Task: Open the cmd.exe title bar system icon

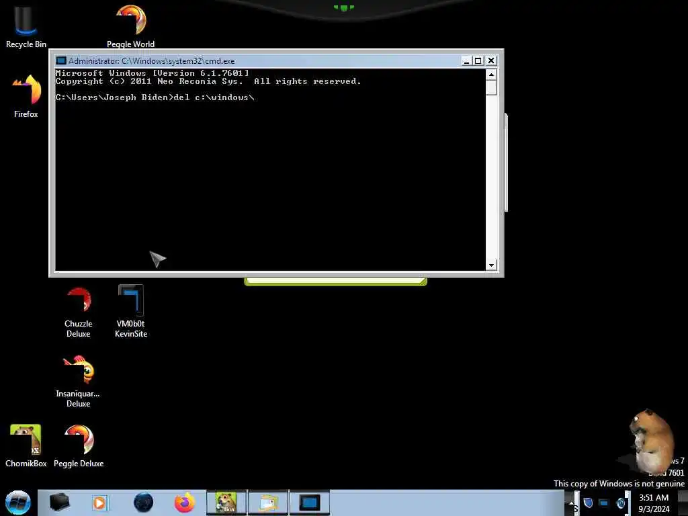Action: click(61, 60)
